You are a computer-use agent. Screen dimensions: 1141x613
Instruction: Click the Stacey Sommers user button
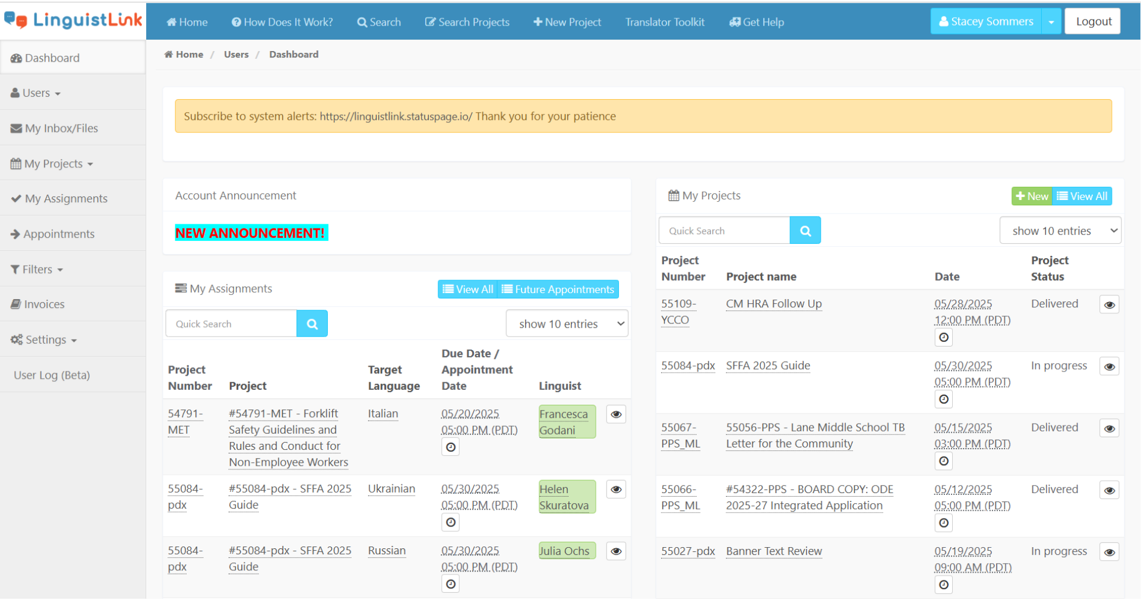click(986, 21)
